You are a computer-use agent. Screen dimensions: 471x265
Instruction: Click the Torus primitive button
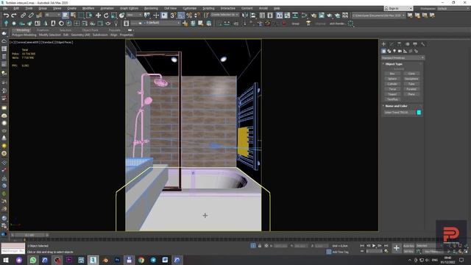[392, 89]
